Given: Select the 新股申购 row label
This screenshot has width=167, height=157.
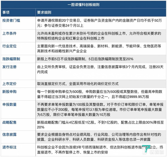Looking at the screenshot, I should pos(9,92).
